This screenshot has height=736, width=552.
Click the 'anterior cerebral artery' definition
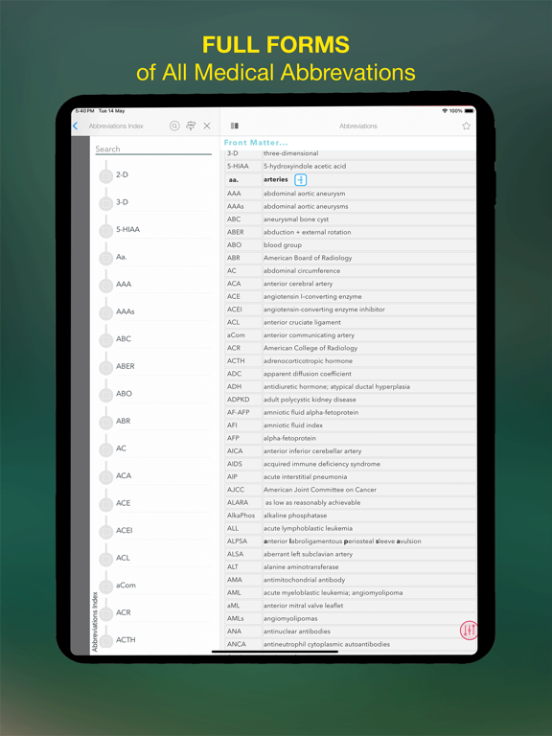pyautogui.click(x=298, y=284)
